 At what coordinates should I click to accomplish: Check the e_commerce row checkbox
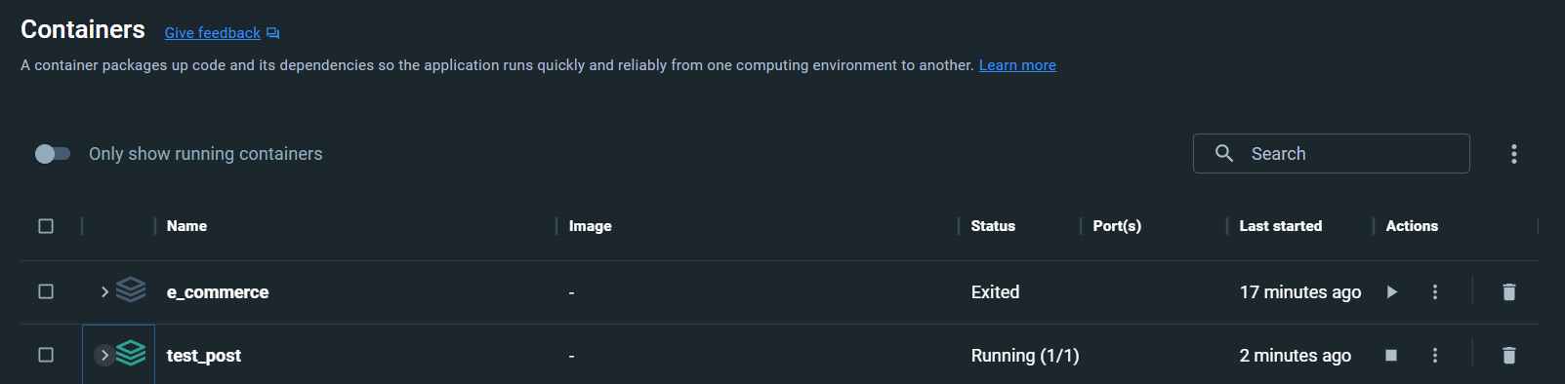coord(46,291)
